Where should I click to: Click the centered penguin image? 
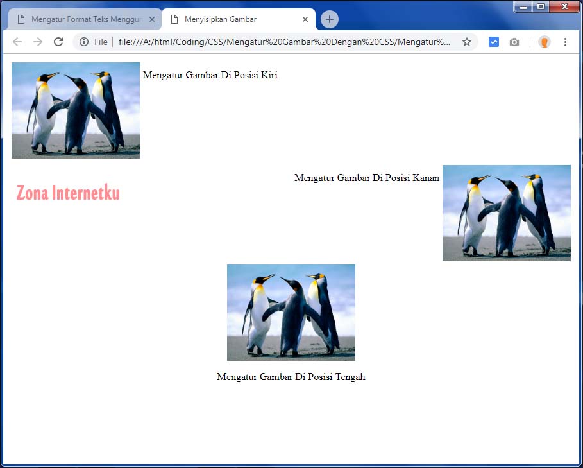tap(291, 313)
